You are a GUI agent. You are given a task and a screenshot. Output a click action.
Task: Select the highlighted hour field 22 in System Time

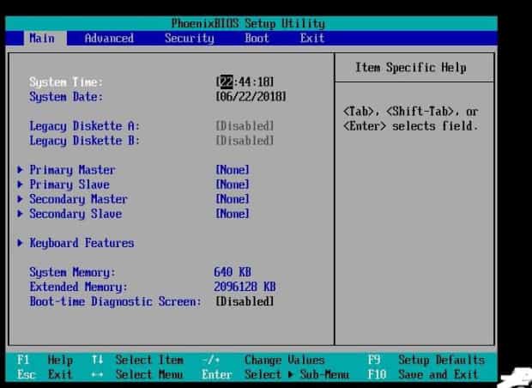(x=227, y=82)
